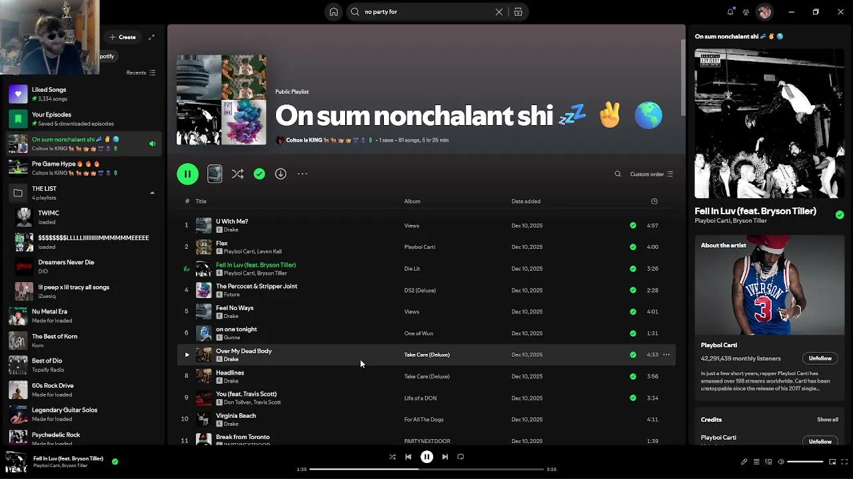This screenshot has height=479, width=853.
Task: Click the Virginia Beach track title
Action: [236, 416]
